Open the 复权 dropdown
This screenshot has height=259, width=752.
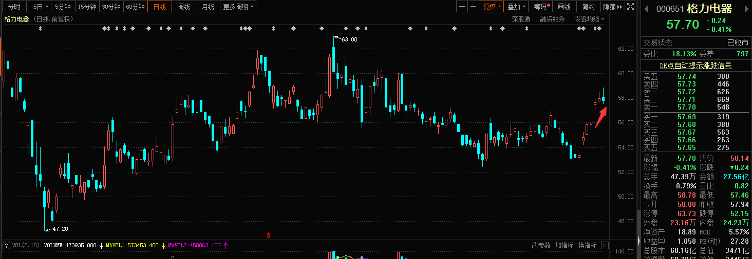coord(491,7)
